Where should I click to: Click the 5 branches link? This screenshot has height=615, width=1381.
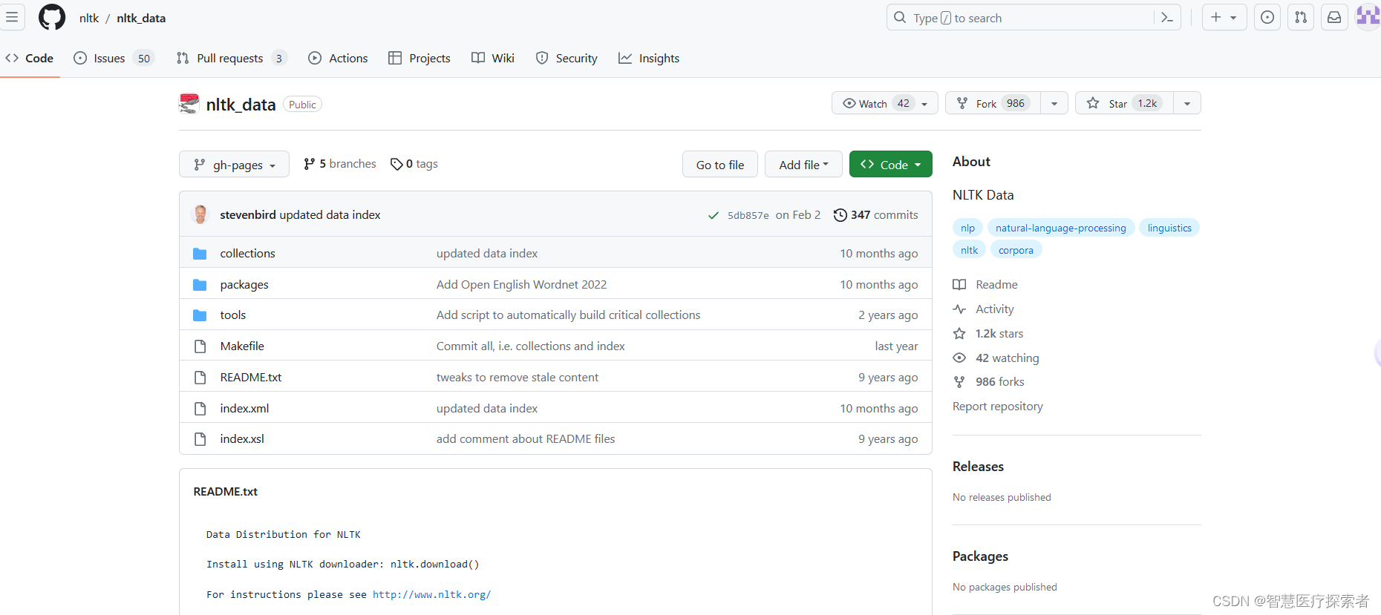tap(340, 164)
